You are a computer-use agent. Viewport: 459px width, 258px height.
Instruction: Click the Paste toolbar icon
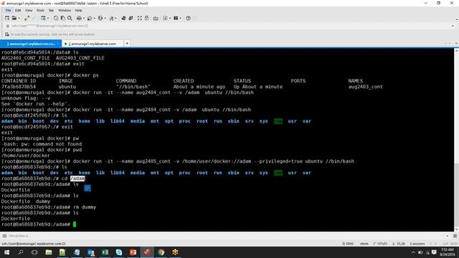(x=63, y=18)
